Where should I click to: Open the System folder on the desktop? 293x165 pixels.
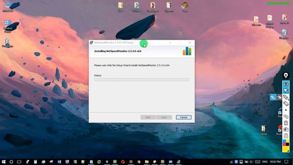[x=169, y=7]
